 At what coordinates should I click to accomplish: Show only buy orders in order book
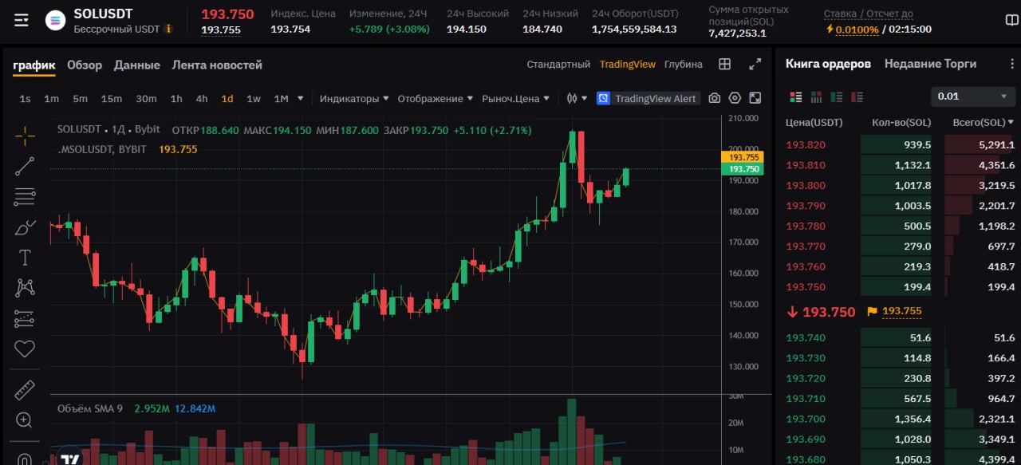pyautogui.click(x=837, y=97)
